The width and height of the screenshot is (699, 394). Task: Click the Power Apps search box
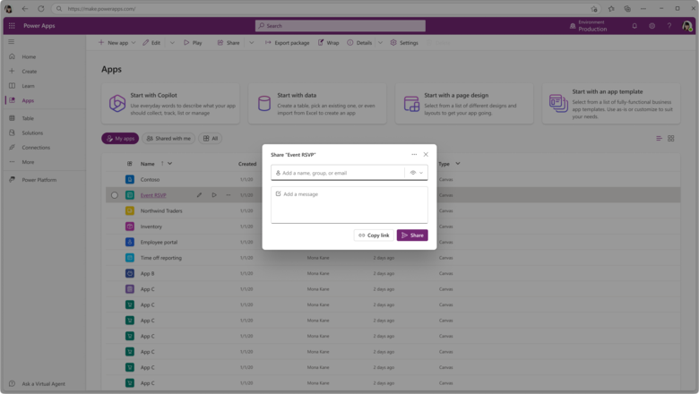[x=341, y=26]
